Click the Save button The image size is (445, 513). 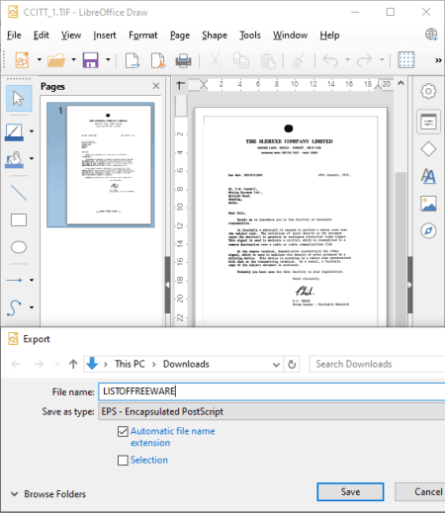click(x=350, y=492)
